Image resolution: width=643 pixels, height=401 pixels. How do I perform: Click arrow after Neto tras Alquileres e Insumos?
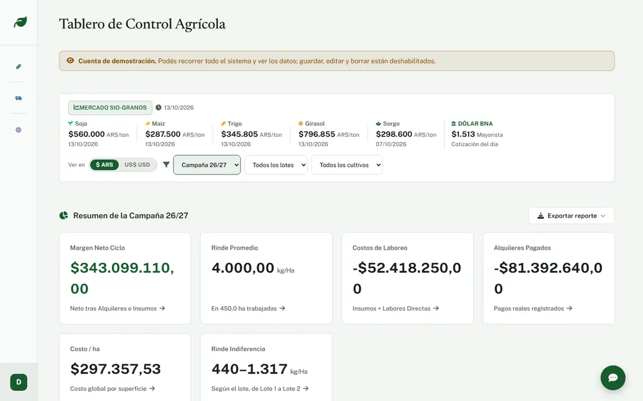pyautogui.click(x=162, y=308)
